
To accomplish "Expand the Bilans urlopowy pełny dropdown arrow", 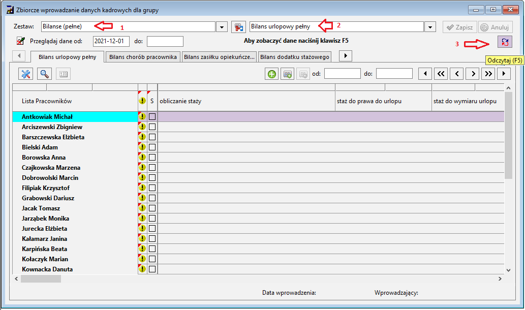I will pos(430,27).
